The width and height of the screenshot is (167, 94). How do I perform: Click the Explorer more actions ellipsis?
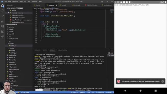point(30,5)
